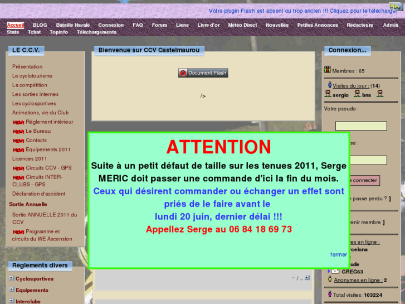Open Déclaration d'accident link
This screenshot has height=304, width=405.
point(39,194)
